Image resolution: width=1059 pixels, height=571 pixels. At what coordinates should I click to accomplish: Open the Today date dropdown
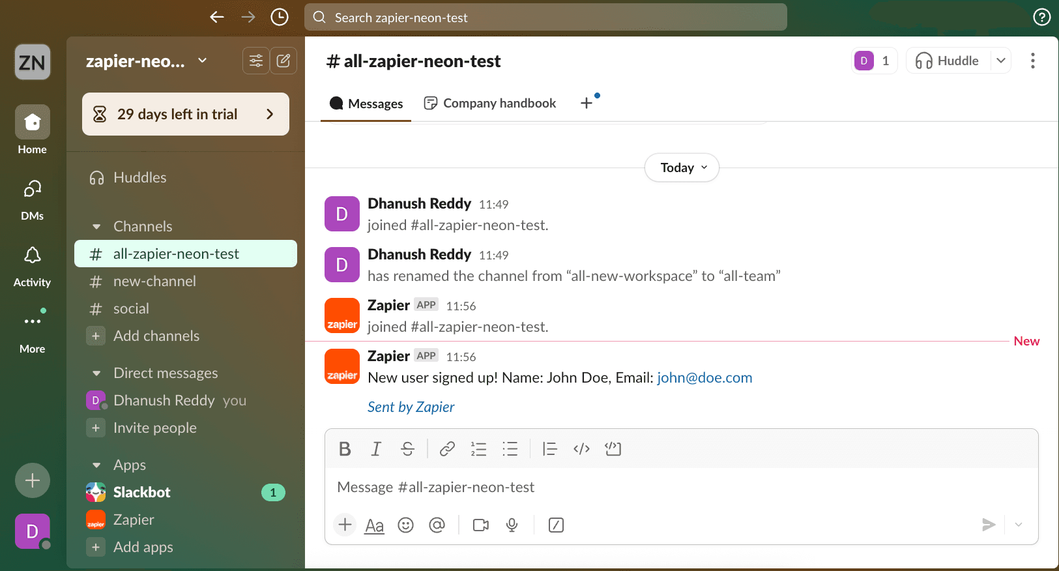682,168
